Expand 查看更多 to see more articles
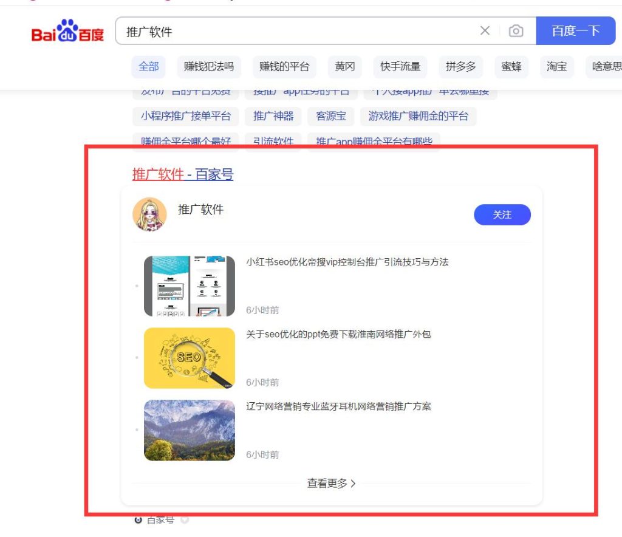The width and height of the screenshot is (622, 537). (x=331, y=484)
